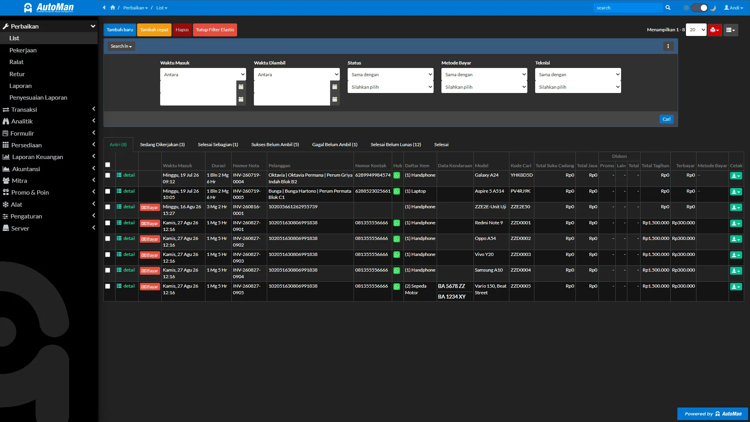Click WhatsApp icon for contact 6289949984574
750x422 pixels.
pyautogui.click(x=397, y=175)
